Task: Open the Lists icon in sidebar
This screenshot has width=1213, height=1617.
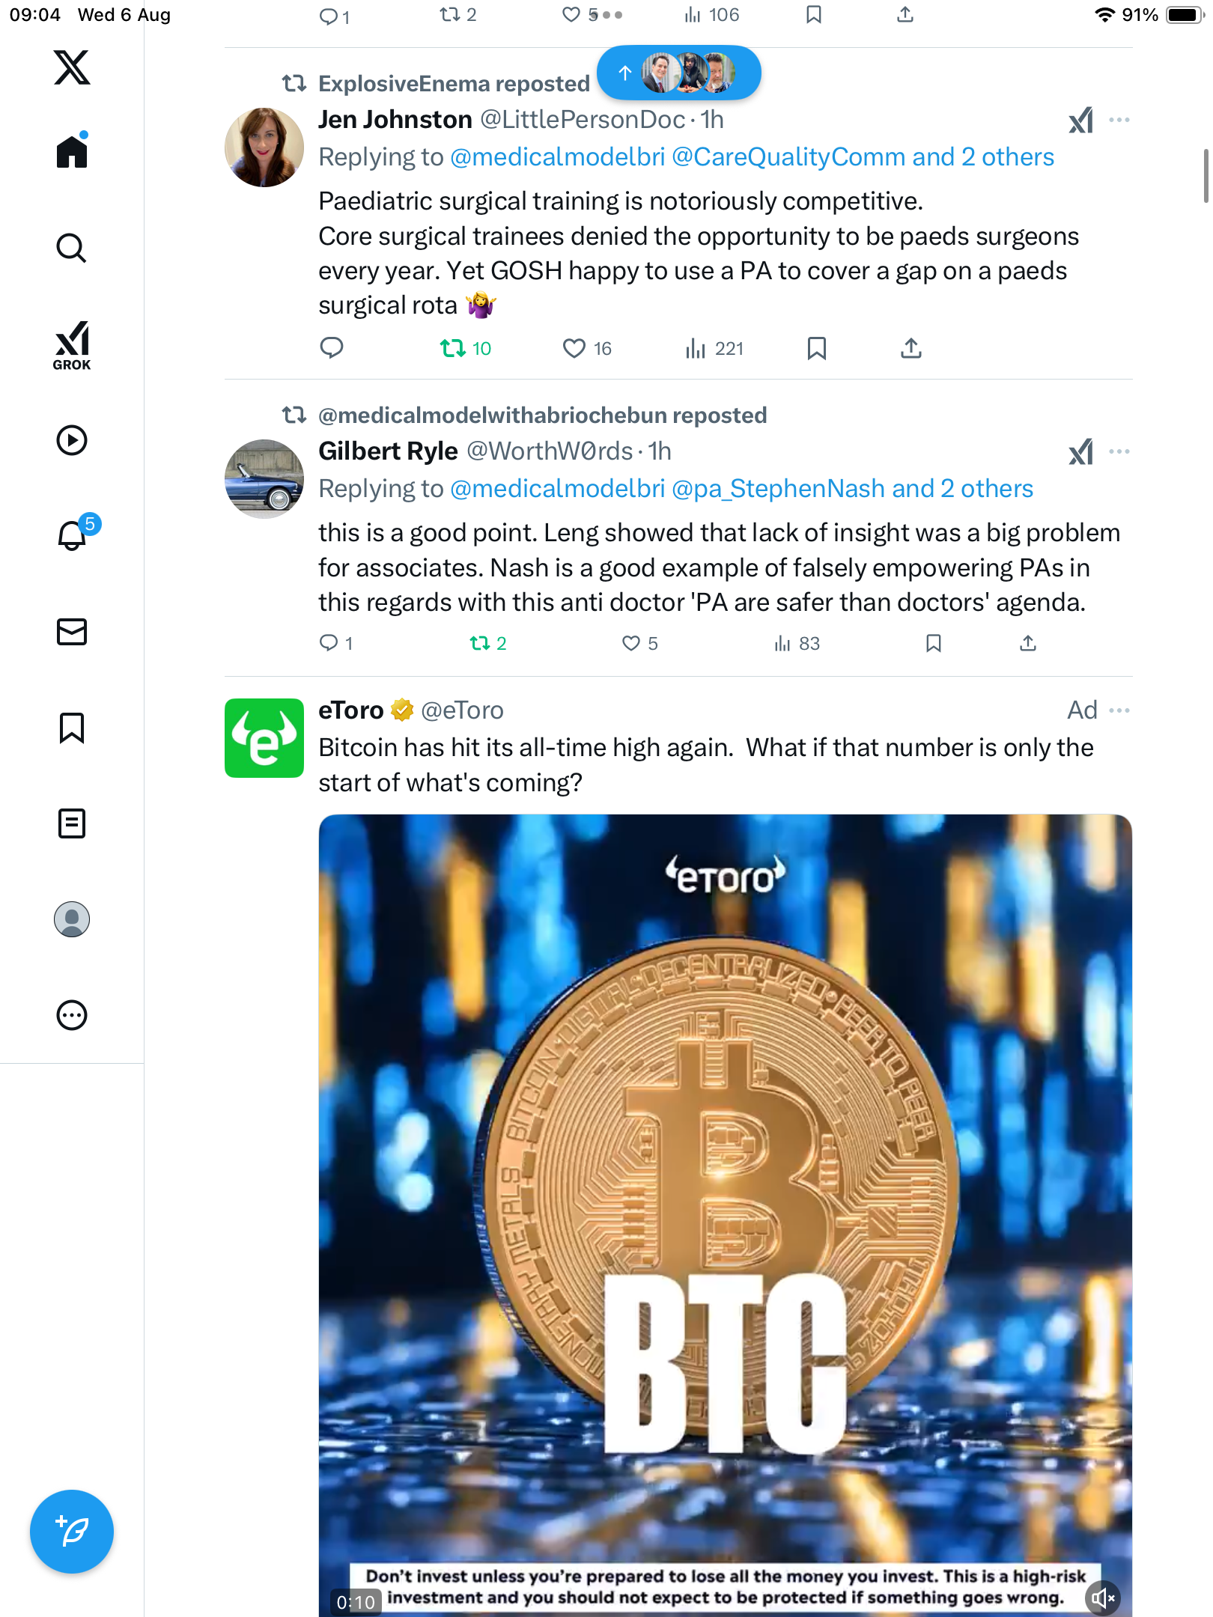Action: 72,823
